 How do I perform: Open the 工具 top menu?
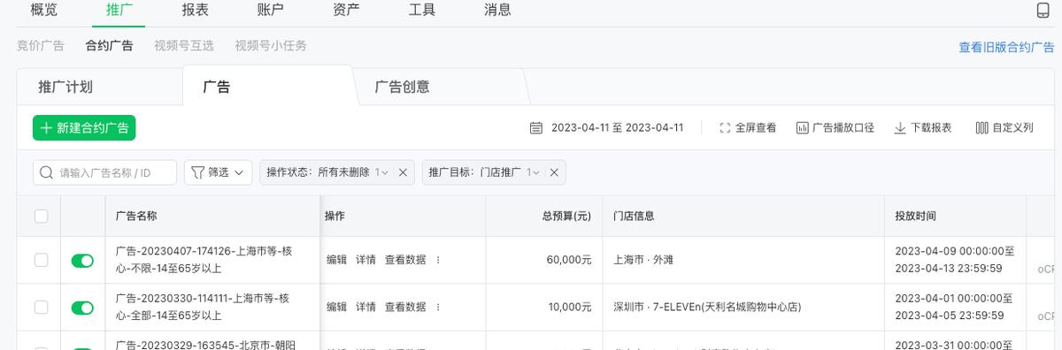[422, 10]
